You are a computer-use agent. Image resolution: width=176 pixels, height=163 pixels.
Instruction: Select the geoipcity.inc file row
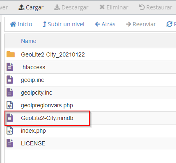point(90,93)
